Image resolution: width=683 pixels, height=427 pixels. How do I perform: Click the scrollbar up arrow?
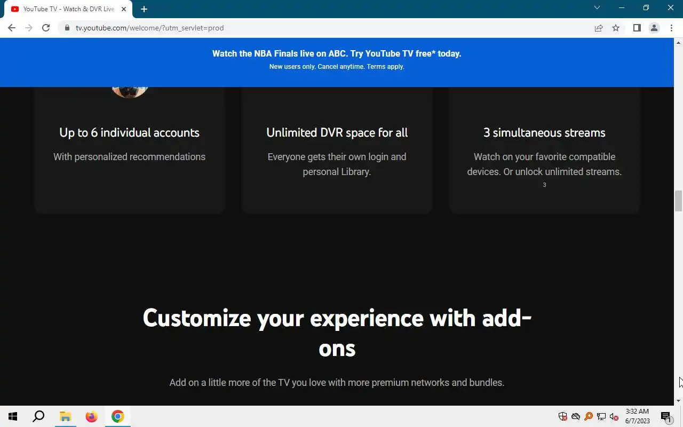679,42
